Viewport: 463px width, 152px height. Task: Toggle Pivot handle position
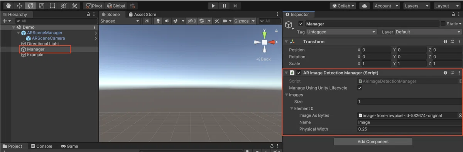(94, 6)
